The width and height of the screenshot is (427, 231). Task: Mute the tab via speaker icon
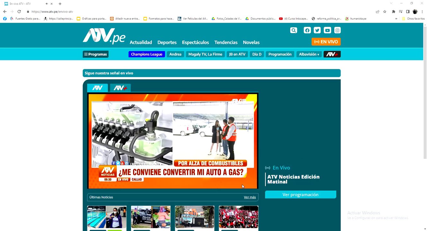tap(47, 4)
